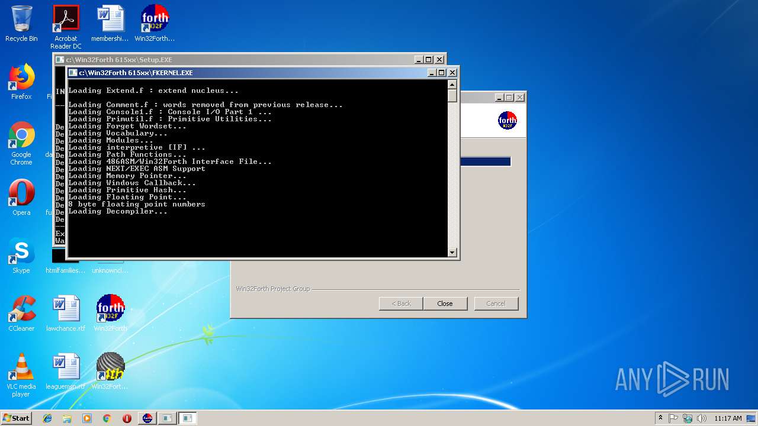Screen dimensions: 758x426
Task: Click the FKERNEL console scrollbar thumb
Action: pos(452,96)
